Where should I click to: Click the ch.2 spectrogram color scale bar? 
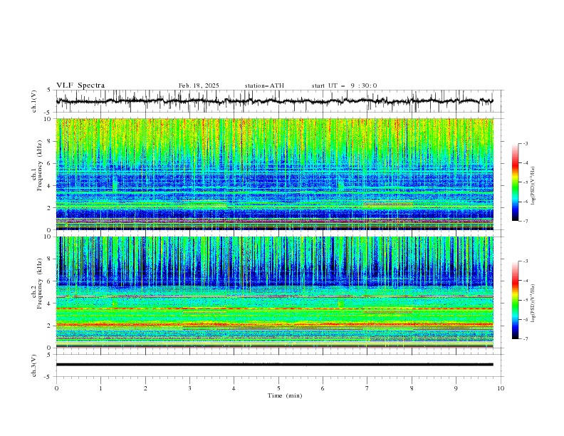[x=516, y=300]
